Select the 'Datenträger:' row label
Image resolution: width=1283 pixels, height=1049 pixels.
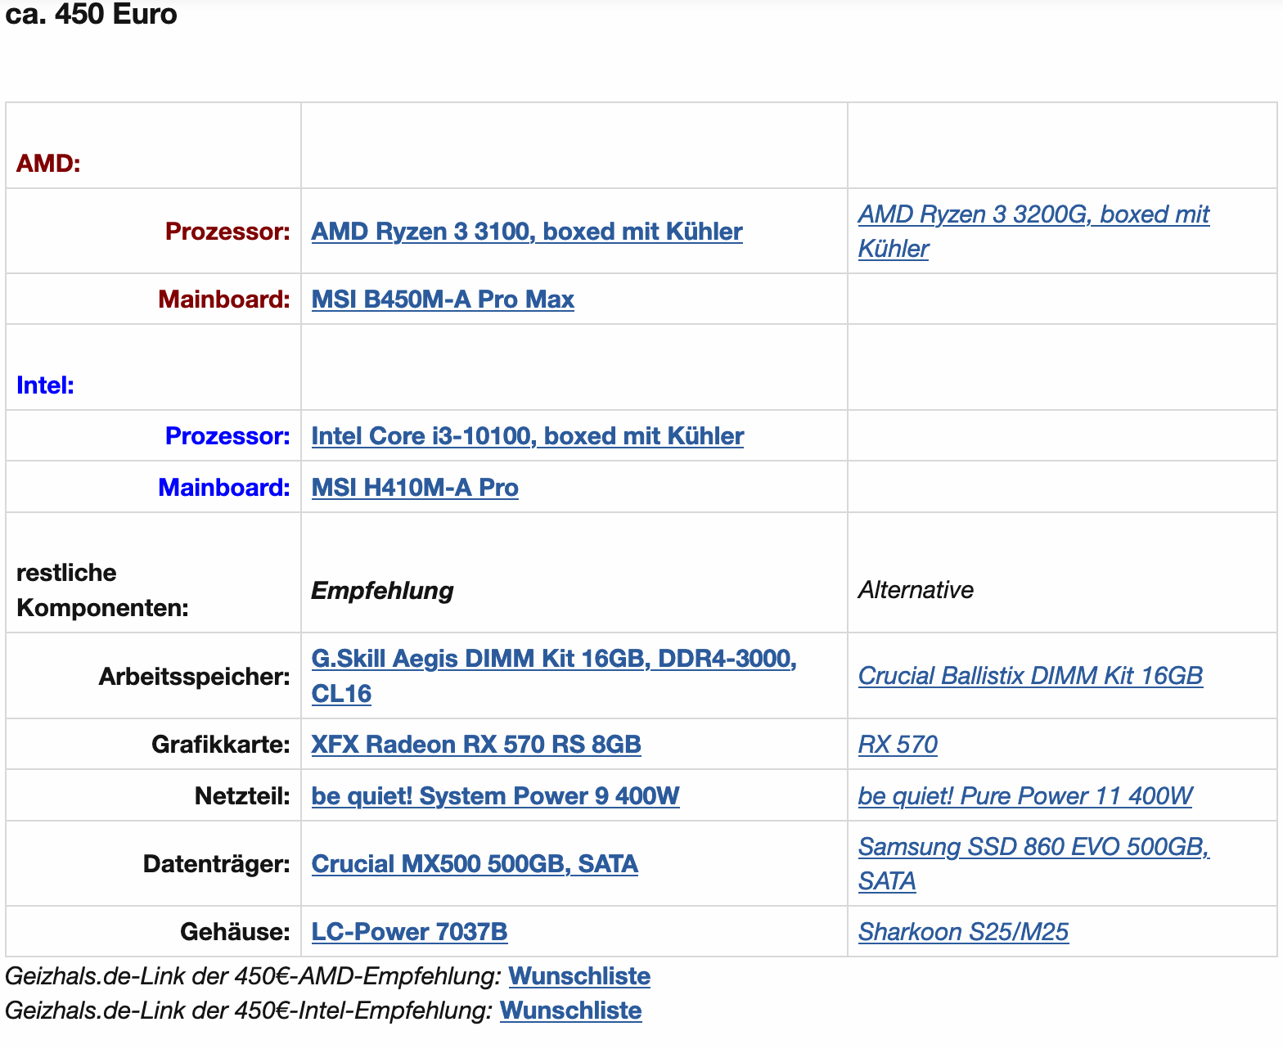point(217,864)
